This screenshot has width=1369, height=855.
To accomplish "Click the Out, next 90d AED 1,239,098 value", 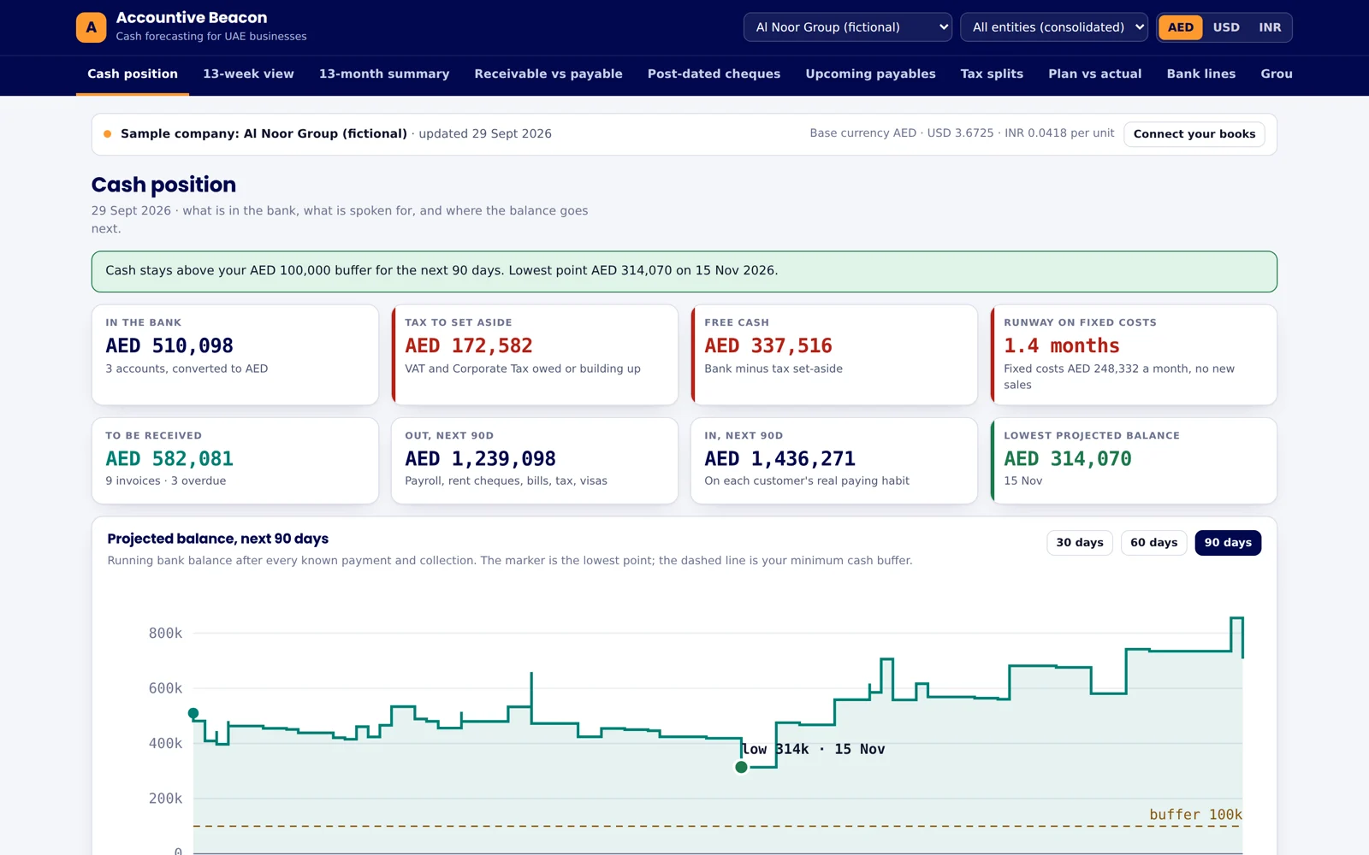I will tap(480, 459).
